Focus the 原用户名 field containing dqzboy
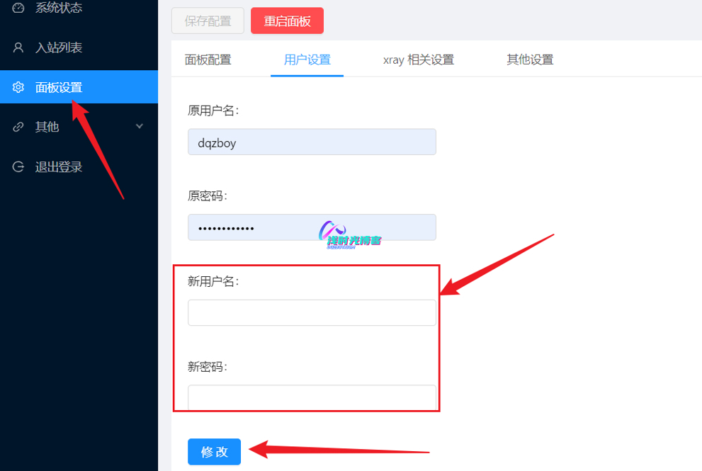 (312, 142)
